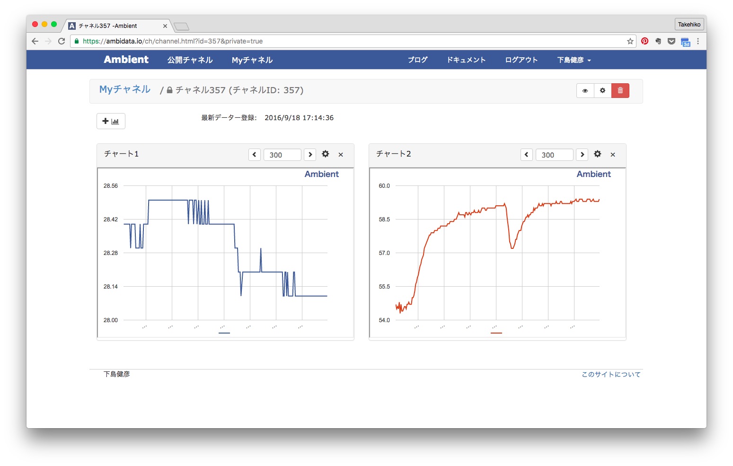Go to next data in チャート2
Image resolution: width=733 pixels, height=466 pixels.
[582, 155]
